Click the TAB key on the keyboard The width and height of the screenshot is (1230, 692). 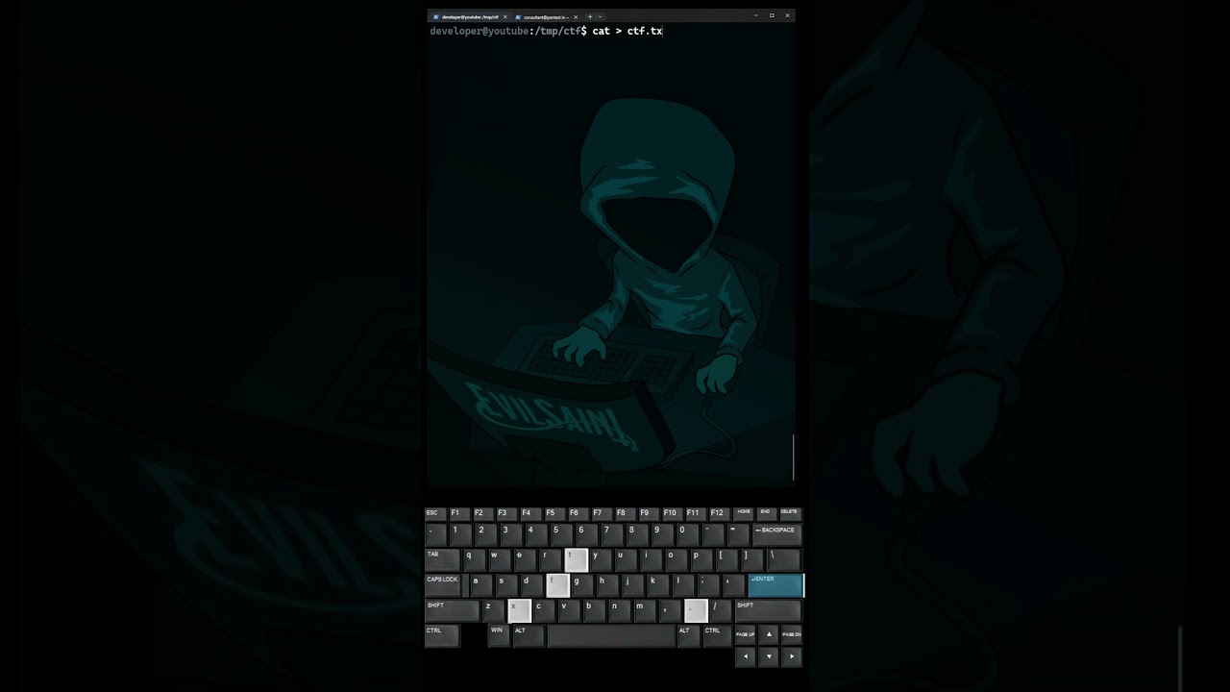(441, 559)
